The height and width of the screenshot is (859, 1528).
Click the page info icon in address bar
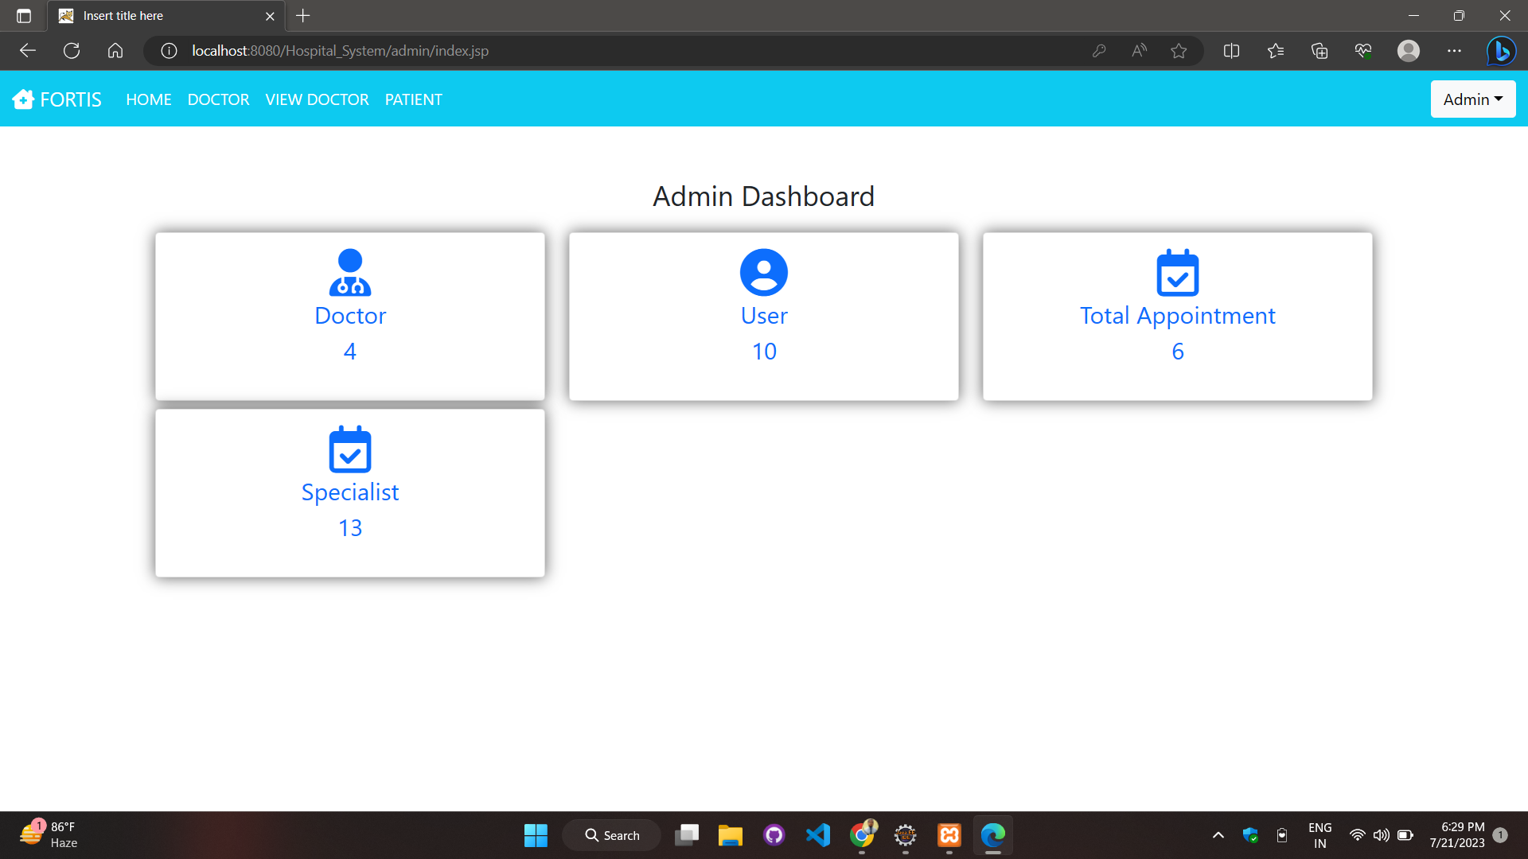tap(168, 50)
